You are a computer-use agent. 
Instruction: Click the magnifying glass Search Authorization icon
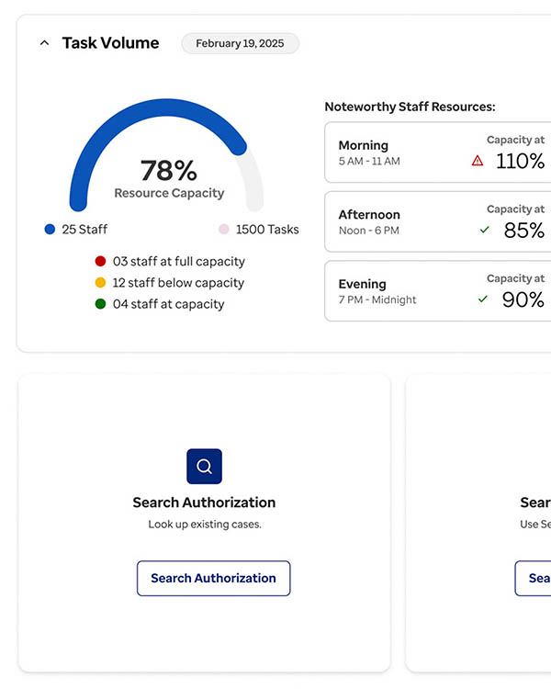click(x=204, y=467)
